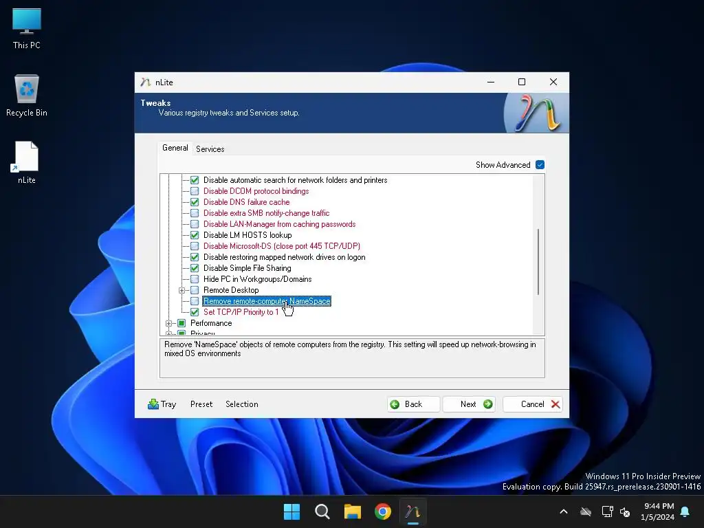Maximize the nLite window
704x528 pixels.
pos(522,82)
